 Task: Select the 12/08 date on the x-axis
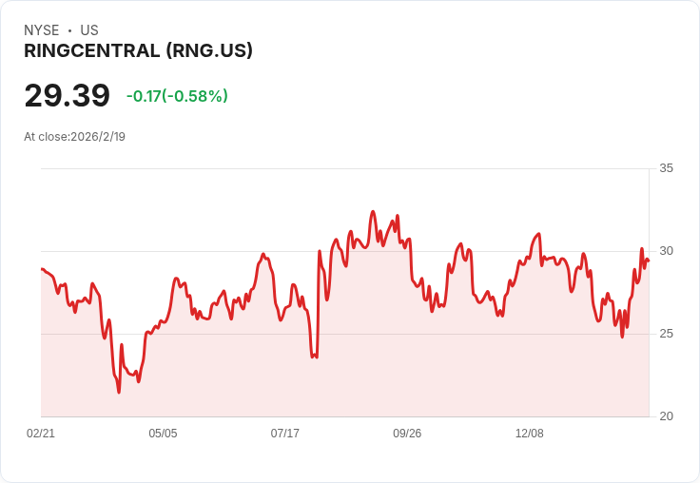(530, 434)
